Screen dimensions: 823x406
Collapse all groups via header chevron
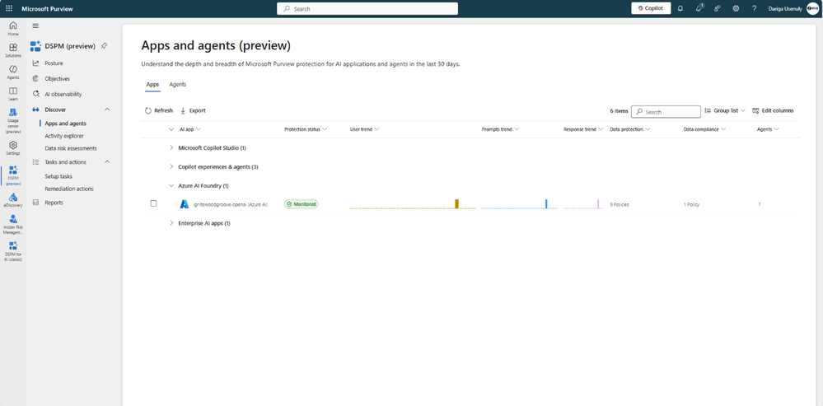(x=171, y=129)
